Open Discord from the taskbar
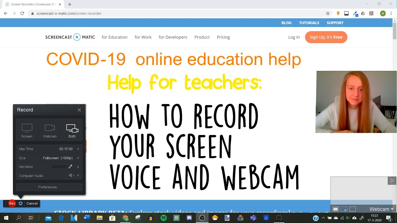Image resolution: width=397 pixels, height=223 pixels. coord(189,218)
